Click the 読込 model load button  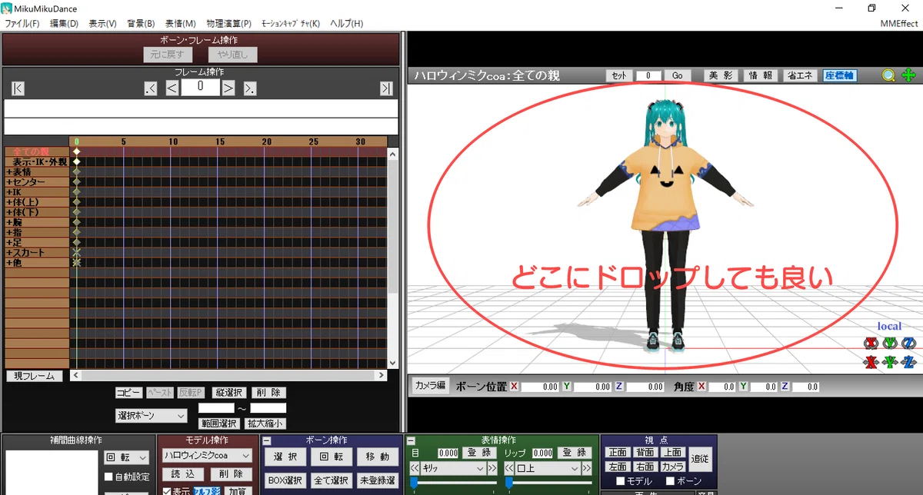click(x=182, y=474)
